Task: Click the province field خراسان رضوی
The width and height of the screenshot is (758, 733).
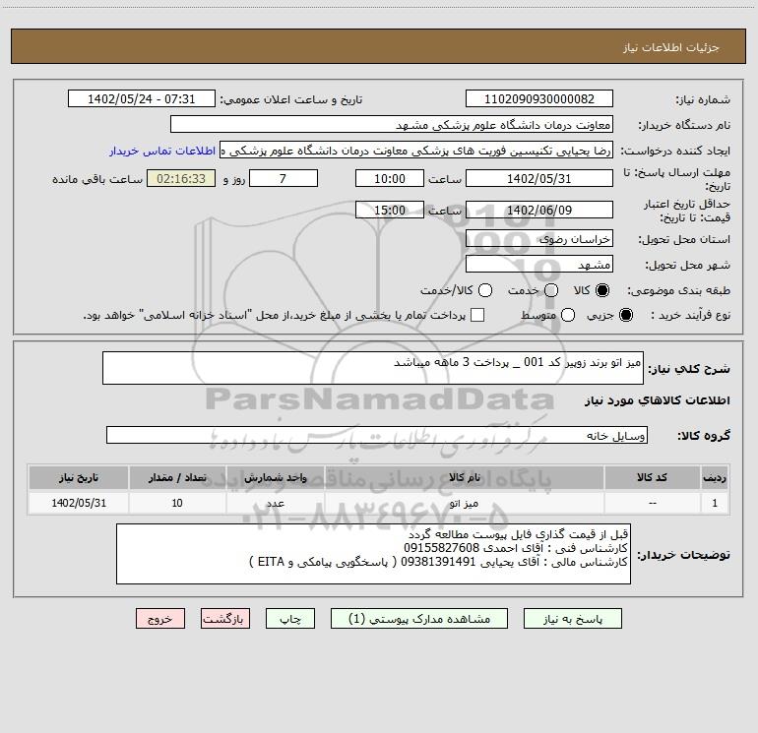Action: 539,239
